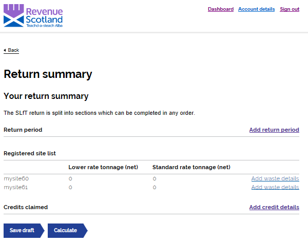Click the Return summary heading
The width and height of the screenshot is (308, 244).
(x=48, y=74)
